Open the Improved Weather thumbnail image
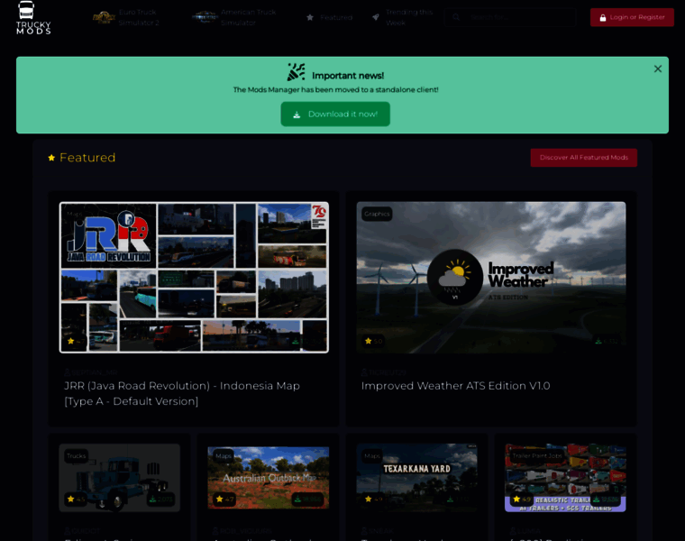This screenshot has width=685, height=541. coord(491,278)
